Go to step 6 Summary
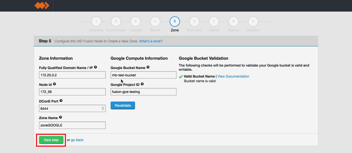The image size is (352, 153). tap(194, 21)
